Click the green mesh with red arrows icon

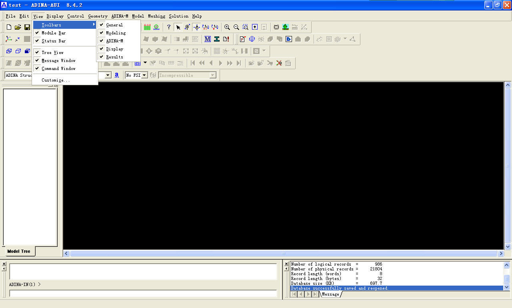(x=147, y=27)
